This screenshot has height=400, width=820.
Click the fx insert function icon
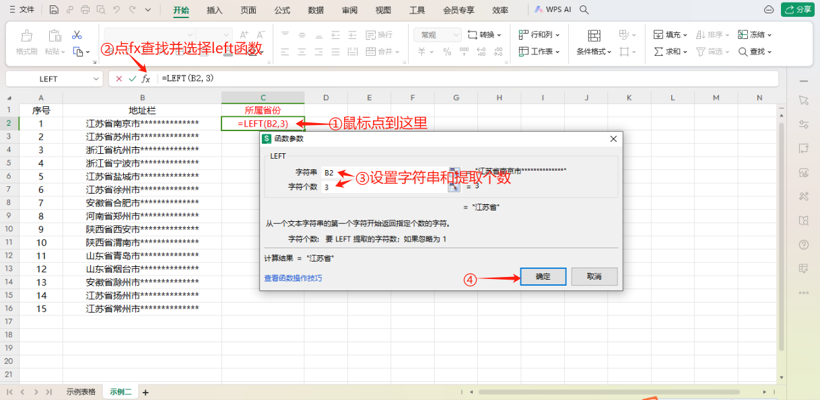tap(145, 79)
